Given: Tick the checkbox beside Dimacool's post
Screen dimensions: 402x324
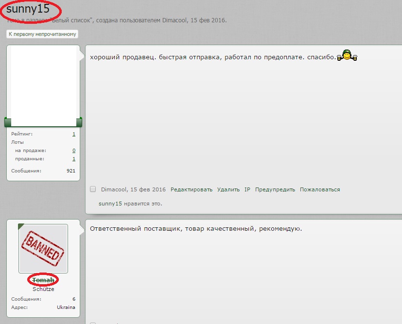Looking at the screenshot, I should click(x=93, y=189).
